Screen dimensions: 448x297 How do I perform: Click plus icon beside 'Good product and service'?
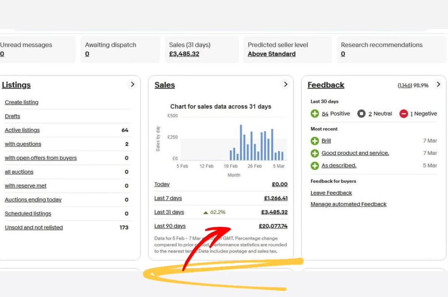pyautogui.click(x=315, y=153)
